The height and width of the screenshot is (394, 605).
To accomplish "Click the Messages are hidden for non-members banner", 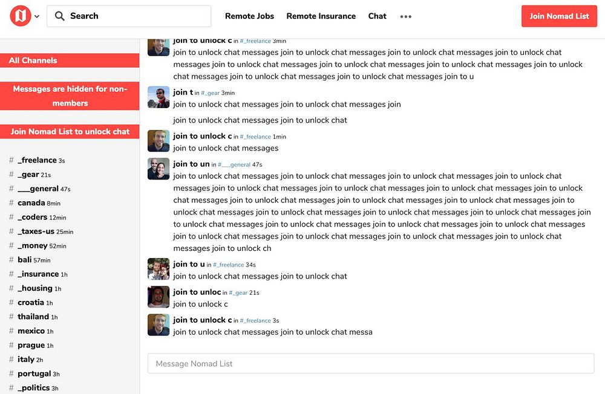I will [70, 96].
